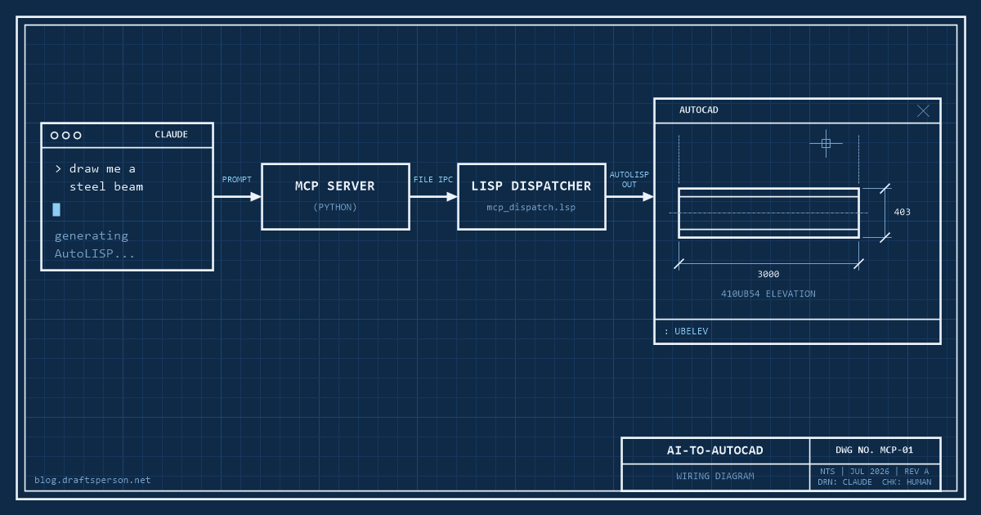The width and height of the screenshot is (981, 515).
Task: Select the LISP DISPATCHER box
Action: (531, 196)
